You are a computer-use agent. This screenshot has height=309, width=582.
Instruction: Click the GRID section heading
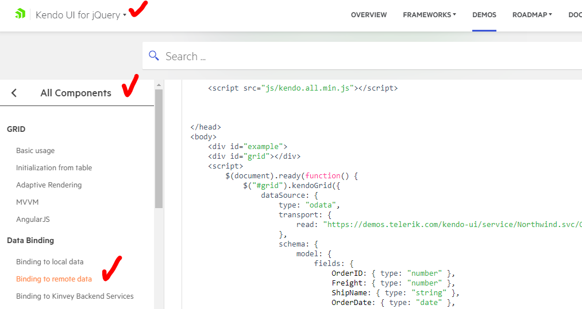tap(16, 130)
